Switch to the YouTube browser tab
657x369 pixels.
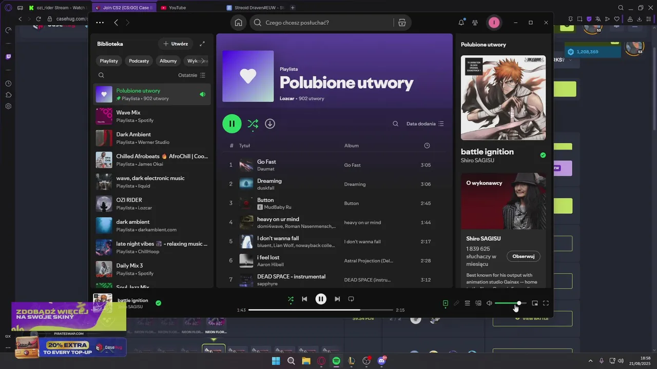[x=190, y=8]
